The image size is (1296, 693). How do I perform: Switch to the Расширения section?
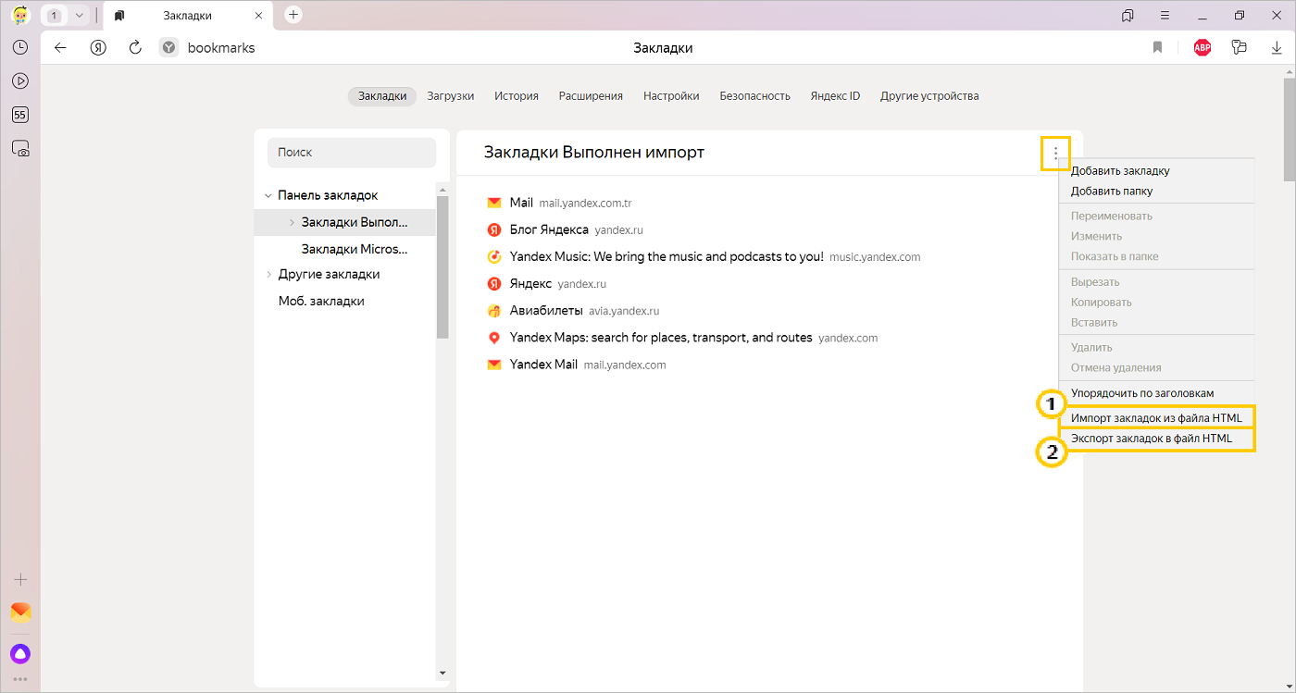591,96
